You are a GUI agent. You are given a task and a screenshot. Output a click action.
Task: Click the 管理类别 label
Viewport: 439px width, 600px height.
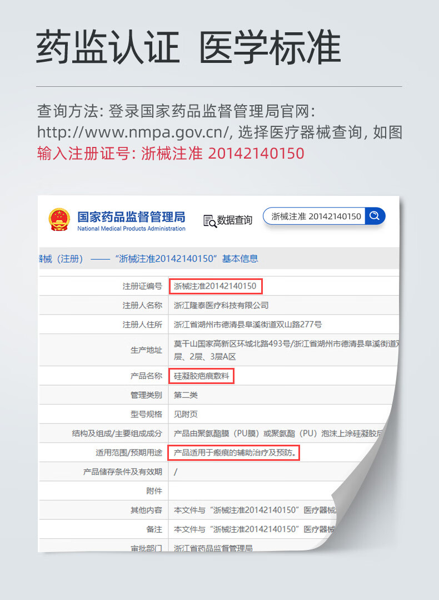(x=146, y=395)
